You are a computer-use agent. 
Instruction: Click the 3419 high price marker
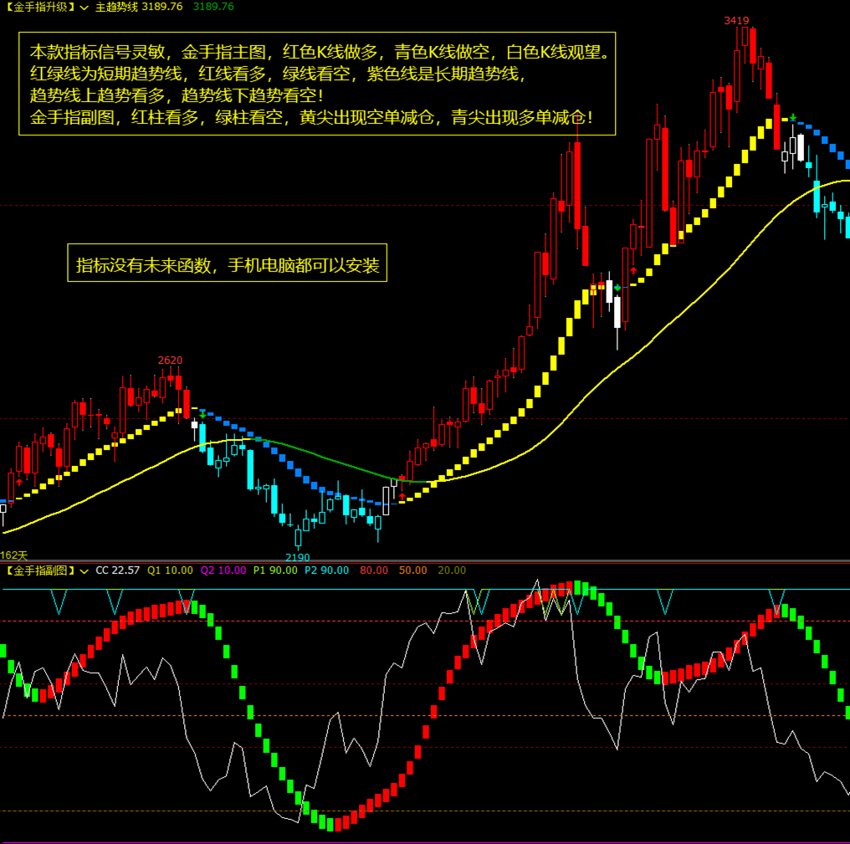[736, 20]
